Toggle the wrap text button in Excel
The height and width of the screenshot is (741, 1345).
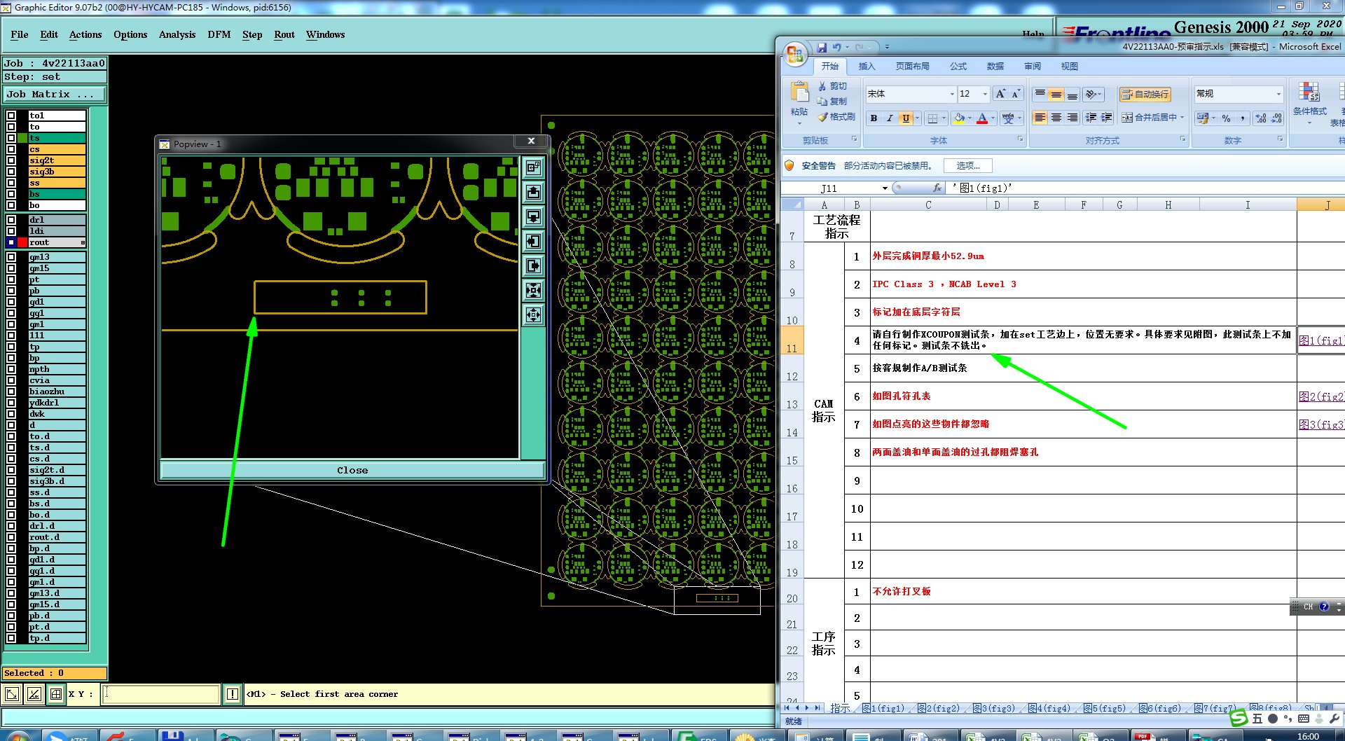(x=1145, y=94)
